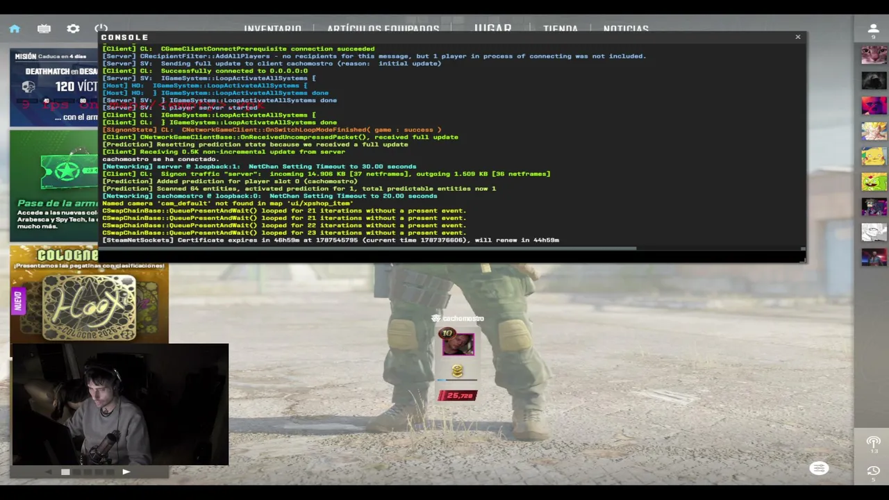Select the spiky blond anime friend avatar

pos(874,131)
